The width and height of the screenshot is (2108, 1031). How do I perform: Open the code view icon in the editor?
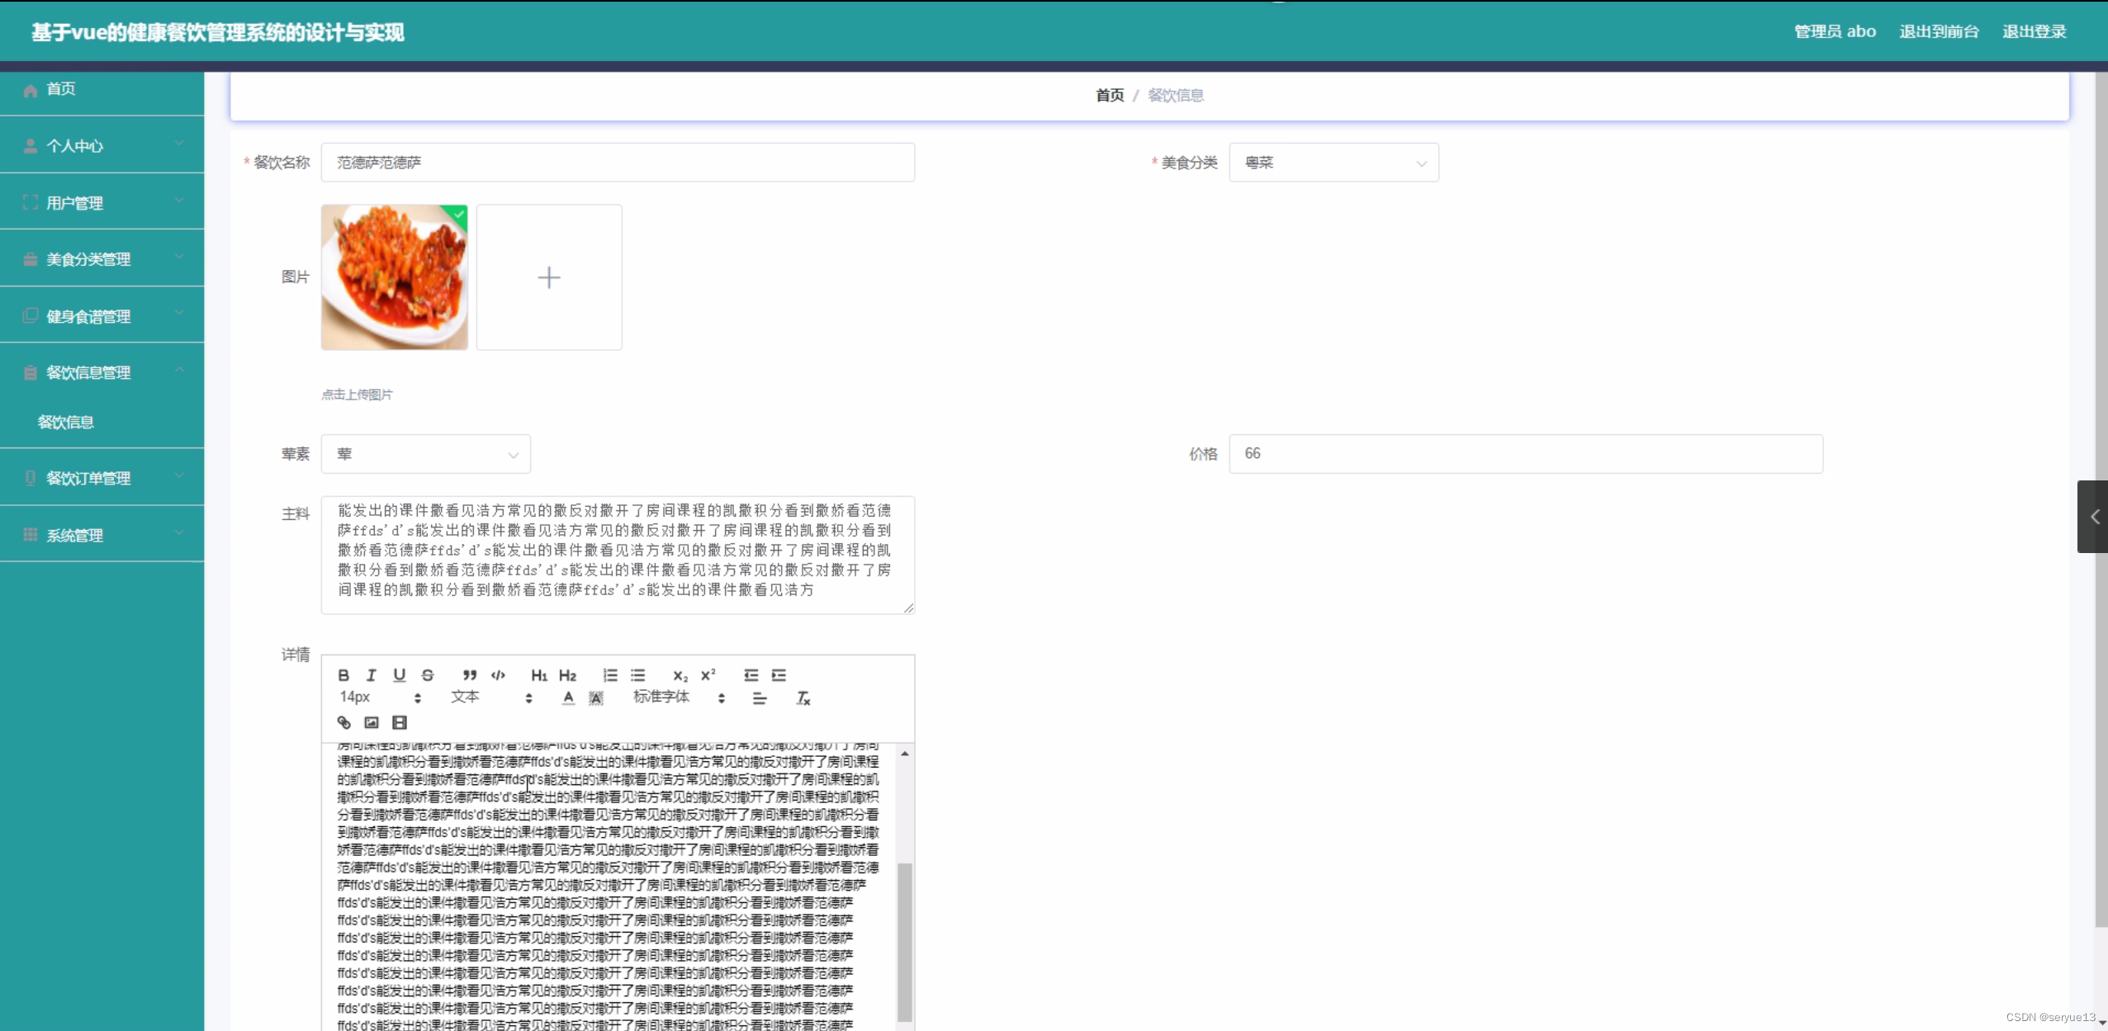(x=497, y=675)
